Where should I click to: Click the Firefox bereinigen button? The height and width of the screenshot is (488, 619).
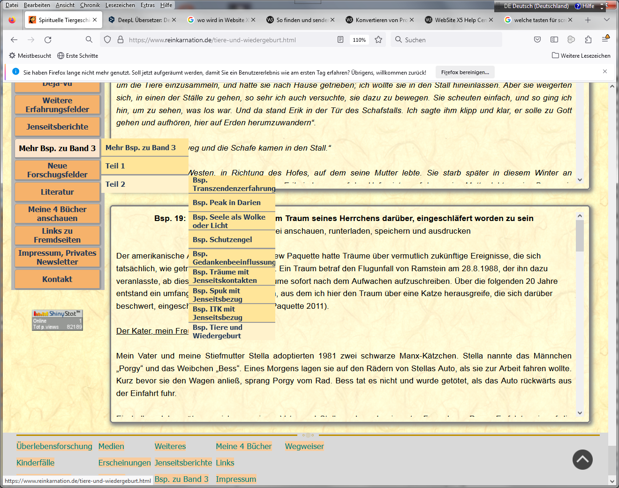[465, 72]
